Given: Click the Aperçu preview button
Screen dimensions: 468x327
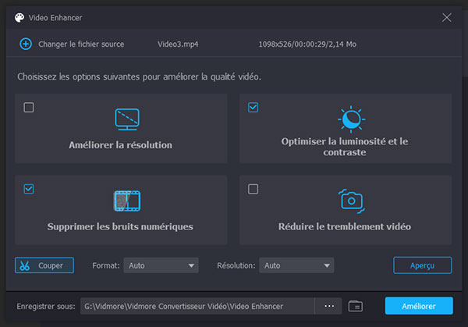Looking at the screenshot, I should point(422,265).
